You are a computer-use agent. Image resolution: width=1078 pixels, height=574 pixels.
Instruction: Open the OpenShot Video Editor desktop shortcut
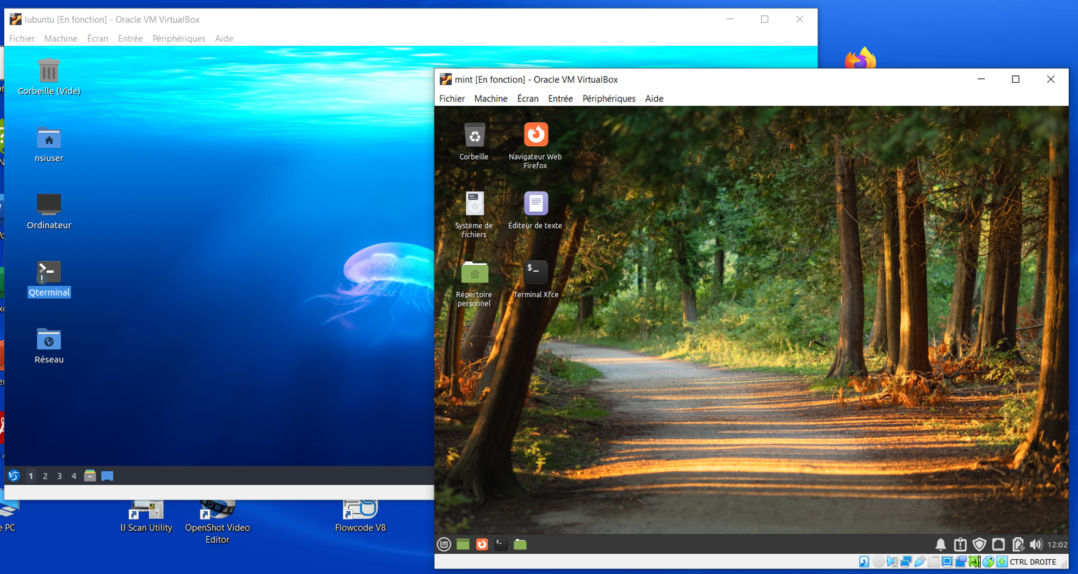pos(217,511)
